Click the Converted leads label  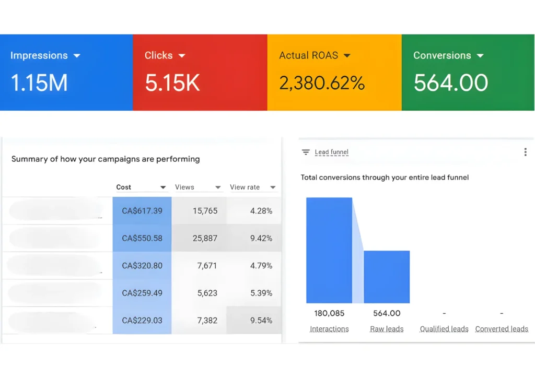point(502,329)
